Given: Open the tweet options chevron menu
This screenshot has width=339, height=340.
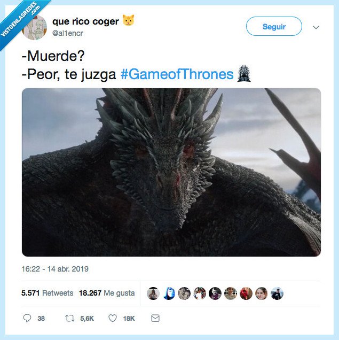Looking at the screenshot, I should click(316, 27).
